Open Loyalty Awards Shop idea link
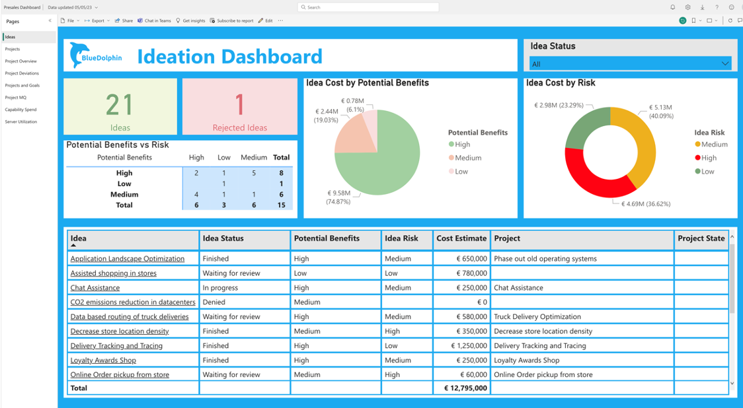Viewport: 743px width, 408px height. (x=103, y=360)
